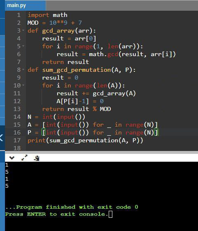Image resolution: width=198 pixels, height=231 pixels.
Task: Collapse the for loop fold arrow at line 10
Action: pyautogui.click(x=23, y=85)
